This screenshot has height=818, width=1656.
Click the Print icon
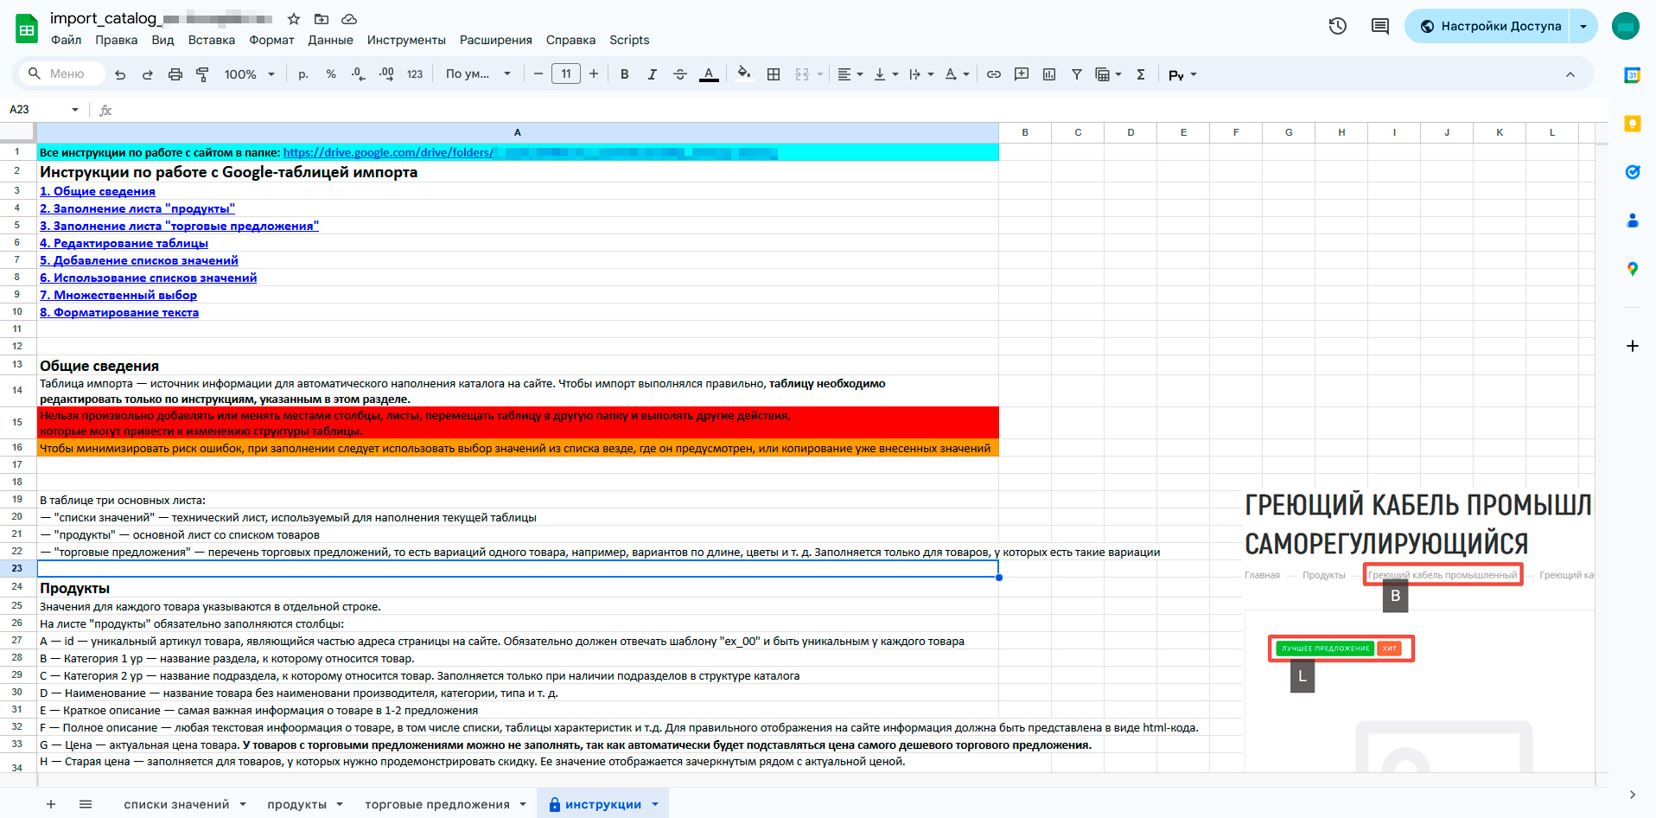click(175, 74)
